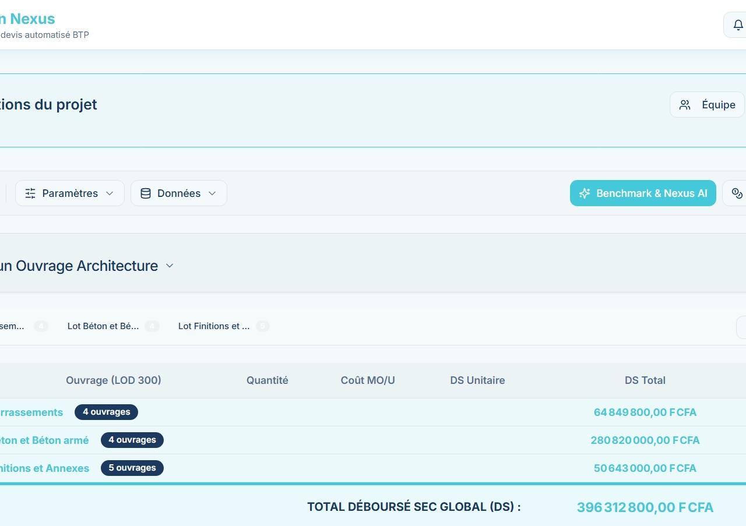The width and height of the screenshot is (746, 526).
Task: Click the global total 396 312 800,00 F CFA
Action: (x=645, y=507)
